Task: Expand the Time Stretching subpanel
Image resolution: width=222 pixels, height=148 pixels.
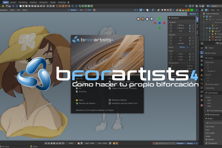Action: pyautogui.click(x=208, y=111)
